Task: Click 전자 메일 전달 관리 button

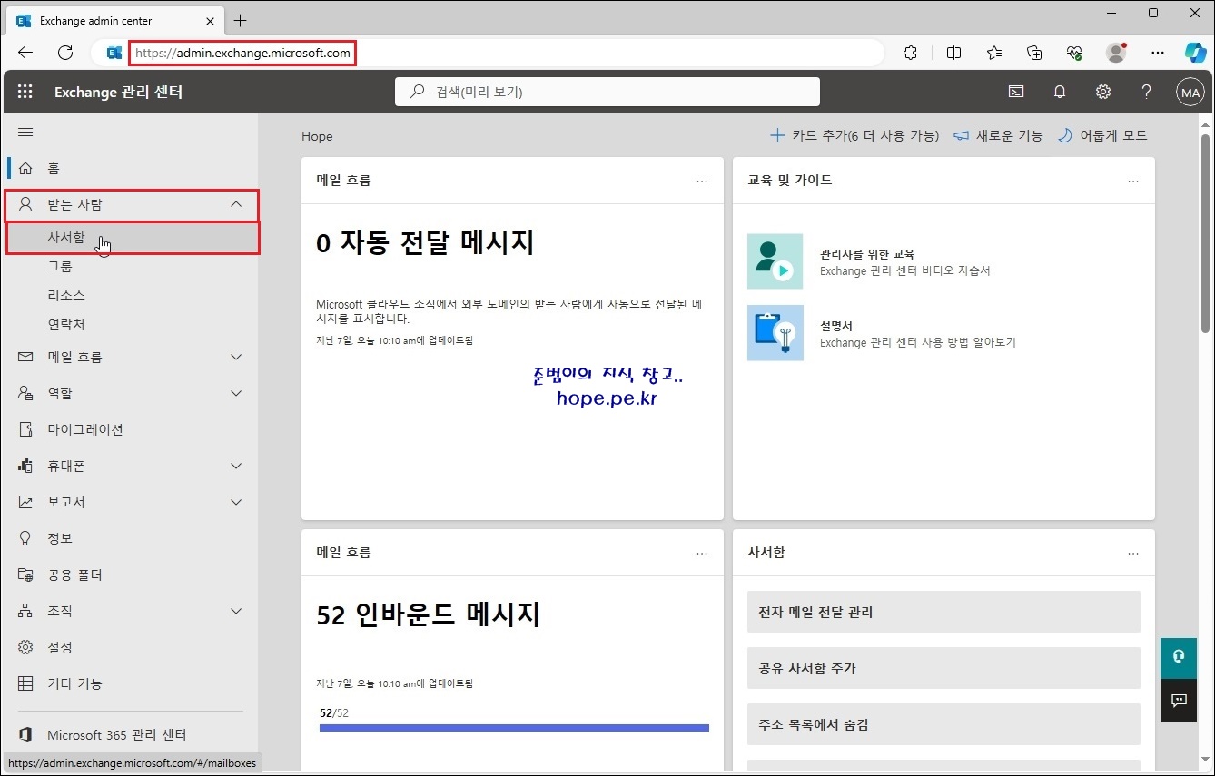Action: 943,612
